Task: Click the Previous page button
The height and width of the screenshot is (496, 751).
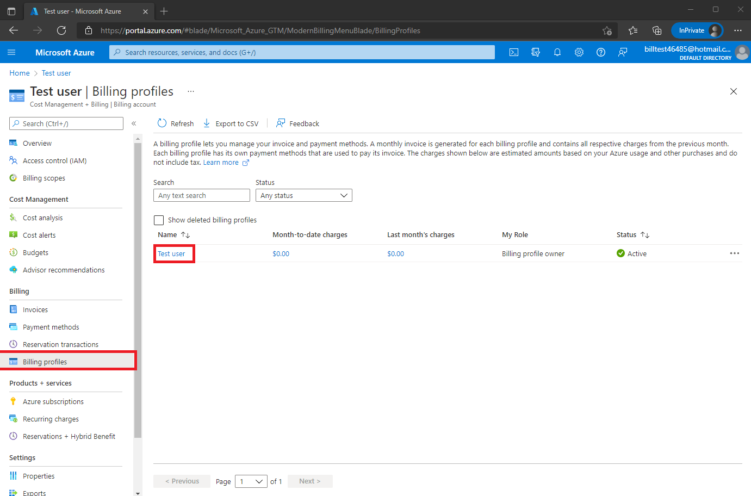Action: tap(182, 481)
